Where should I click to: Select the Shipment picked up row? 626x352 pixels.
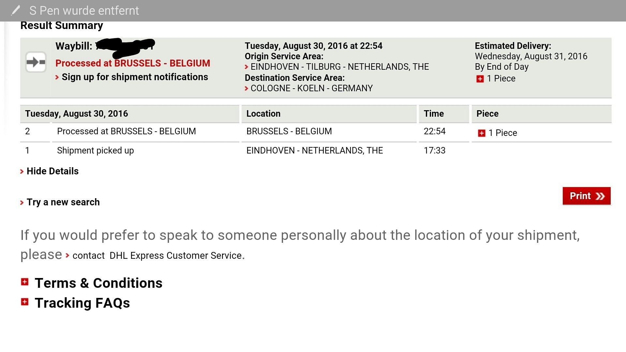316,151
